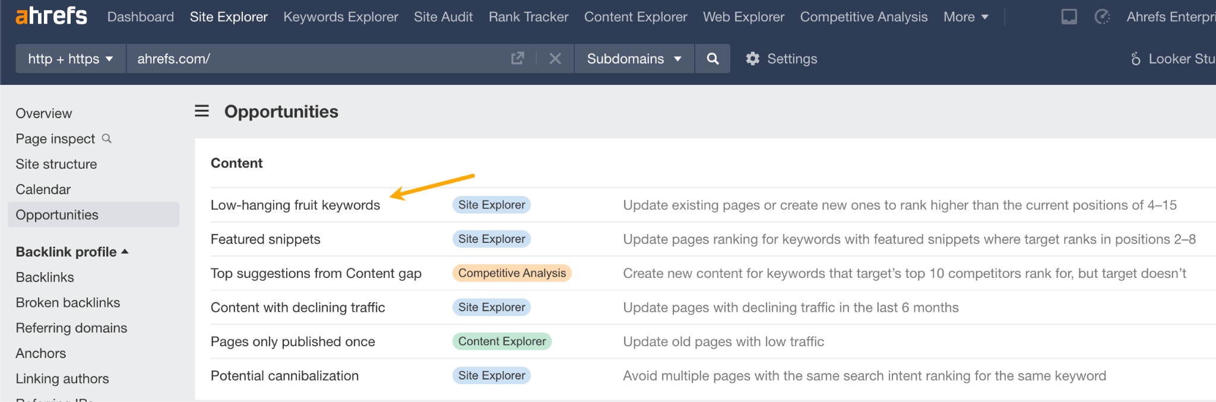Toggle sidebar with hamburger menu icon
1216x402 pixels.
tap(202, 111)
